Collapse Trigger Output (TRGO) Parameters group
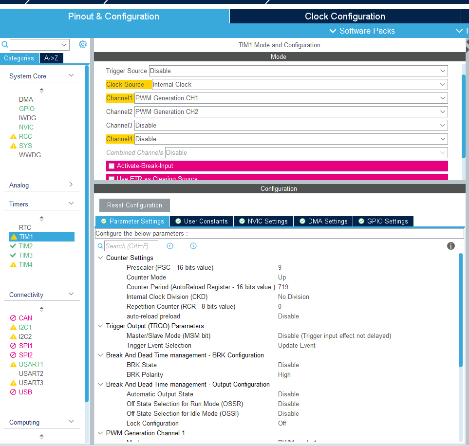Viewport: 469px width, 446px height. coord(100,326)
